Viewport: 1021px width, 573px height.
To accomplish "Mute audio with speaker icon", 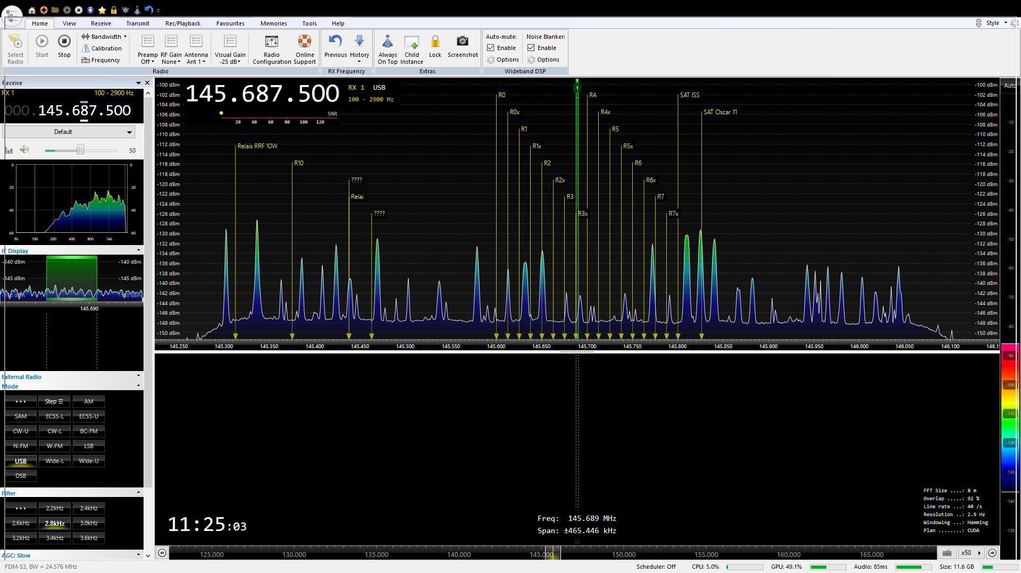I will (24, 150).
